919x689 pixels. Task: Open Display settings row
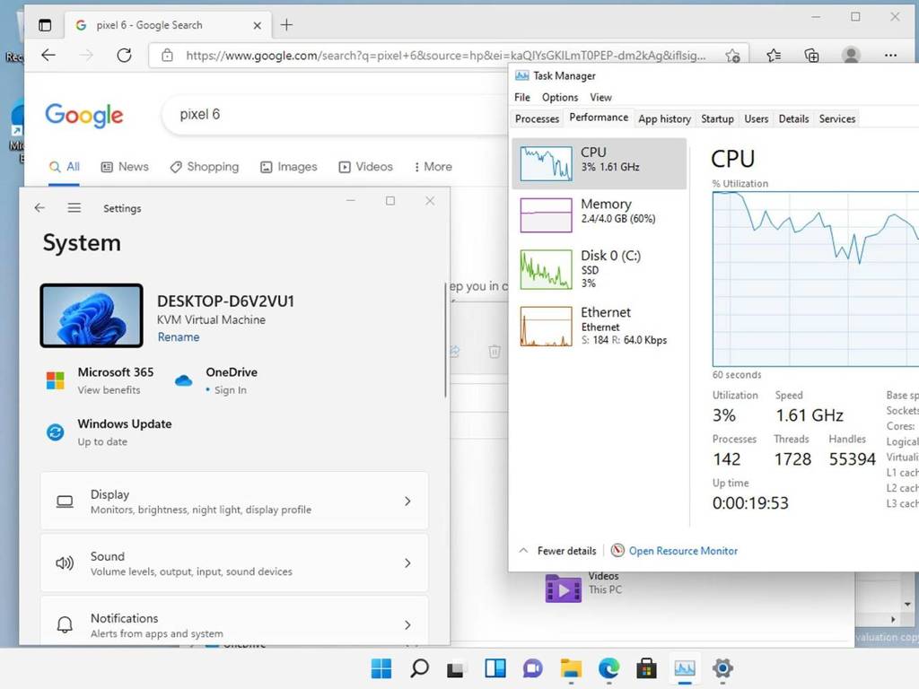pyautogui.click(x=234, y=501)
